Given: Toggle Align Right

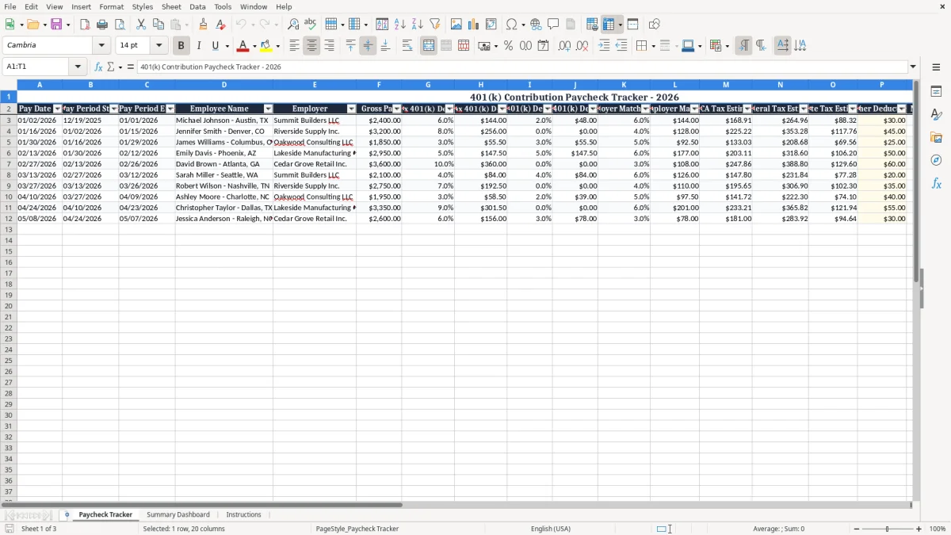Looking at the screenshot, I should coord(329,46).
